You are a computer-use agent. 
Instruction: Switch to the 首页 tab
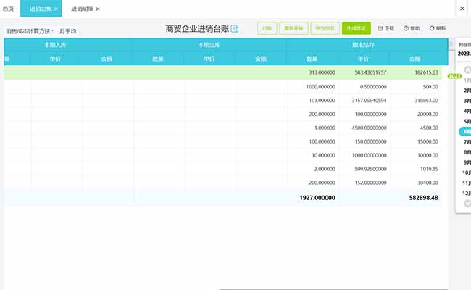8,9
